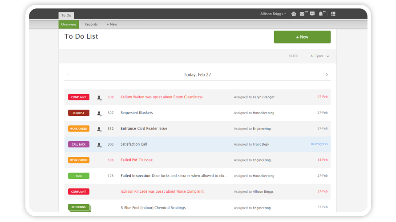Screen dimensions: 396x222
Task: Expand the All Types filter dropdown
Action: 319,56
